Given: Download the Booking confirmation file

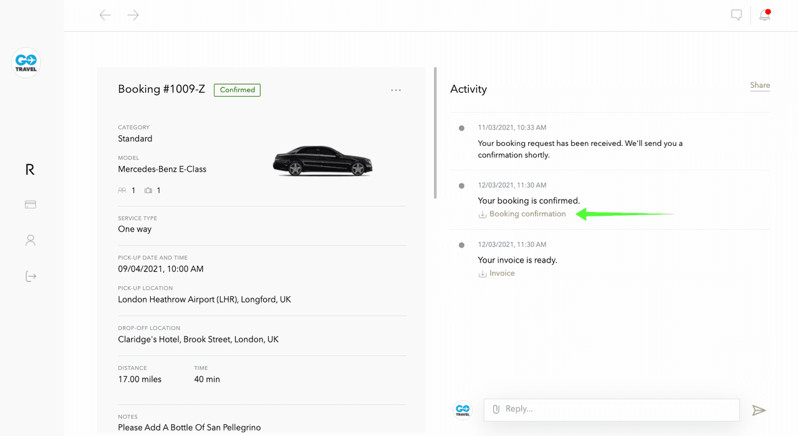Looking at the screenshot, I should coord(527,214).
